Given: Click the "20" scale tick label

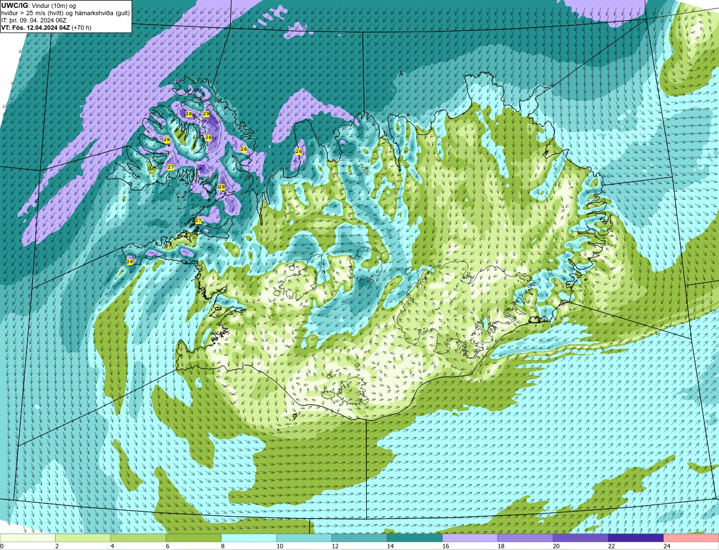Looking at the screenshot, I should [556, 546].
